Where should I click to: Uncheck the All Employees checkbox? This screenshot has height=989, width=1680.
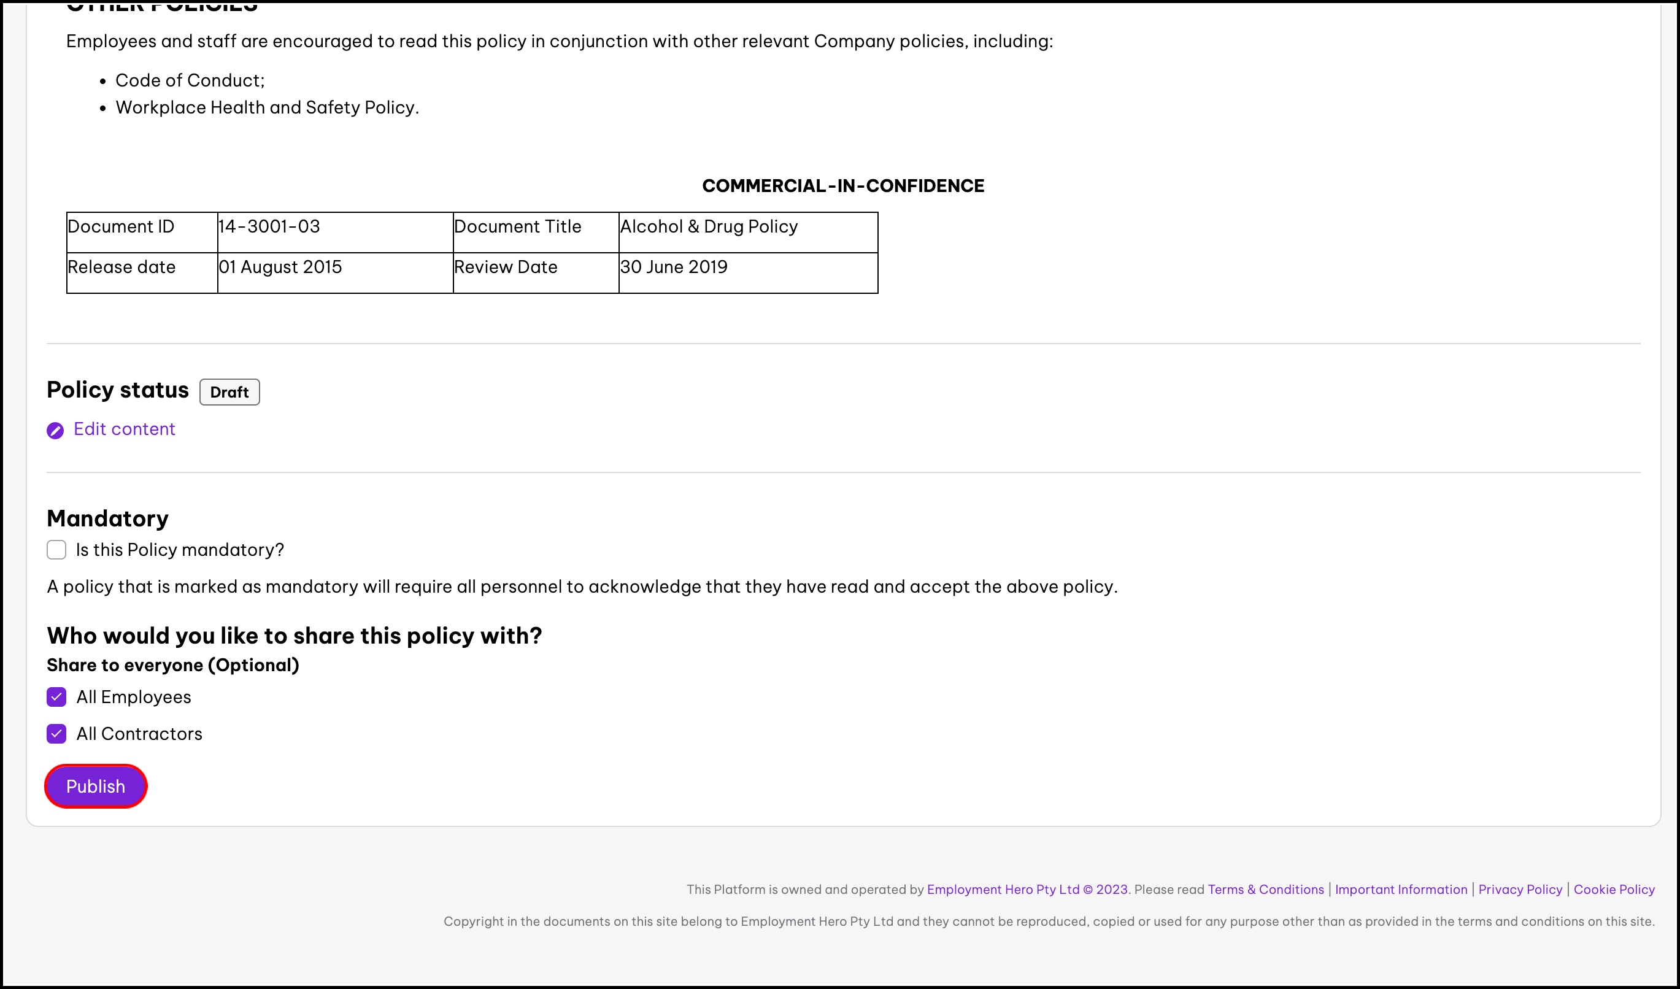(x=56, y=697)
